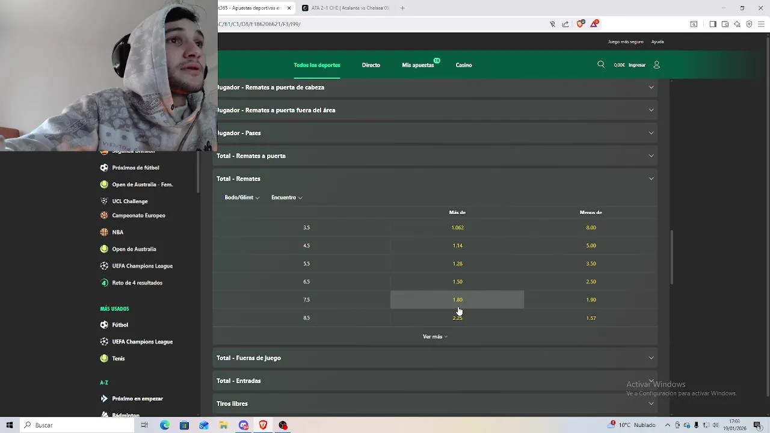
Task: Select Menos de 8.5 odds 1.57
Action: pos(591,318)
